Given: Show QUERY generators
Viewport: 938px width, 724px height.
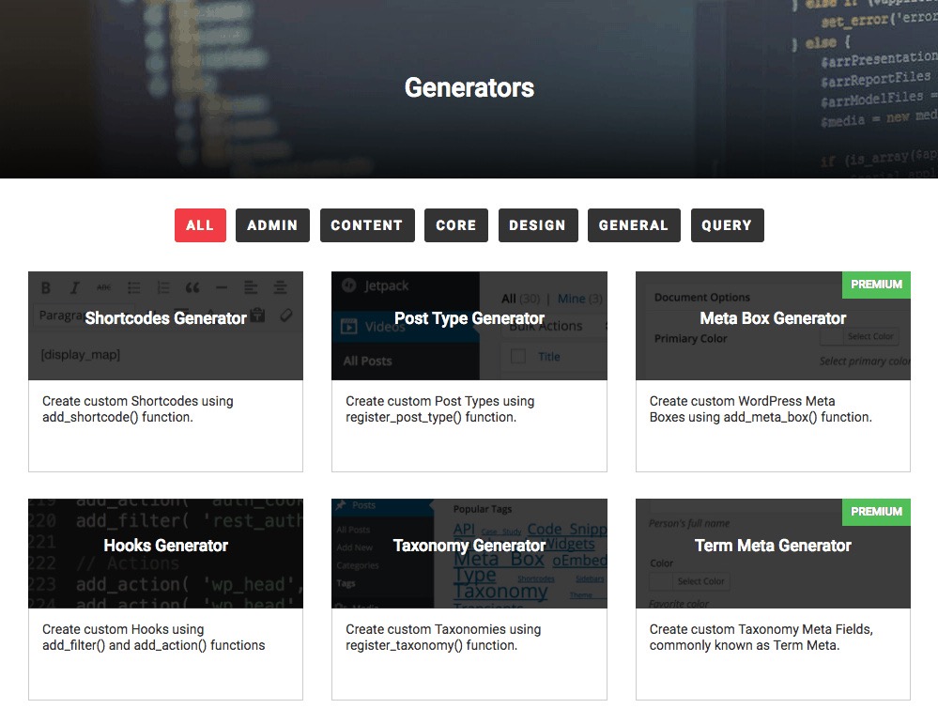Looking at the screenshot, I should coord(727,225).
